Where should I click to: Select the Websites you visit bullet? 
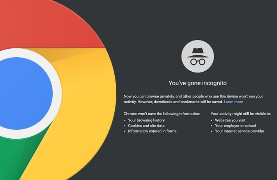[230, 120]
